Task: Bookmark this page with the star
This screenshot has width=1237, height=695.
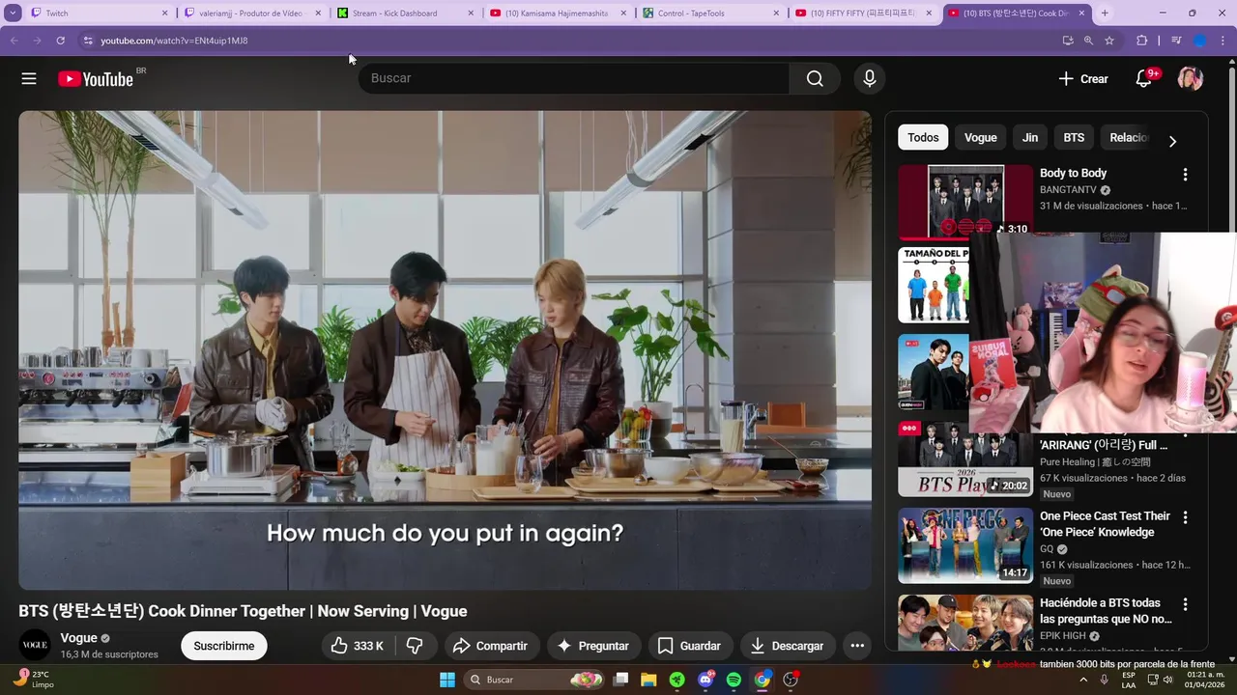Action: (x=1109, y=41)
